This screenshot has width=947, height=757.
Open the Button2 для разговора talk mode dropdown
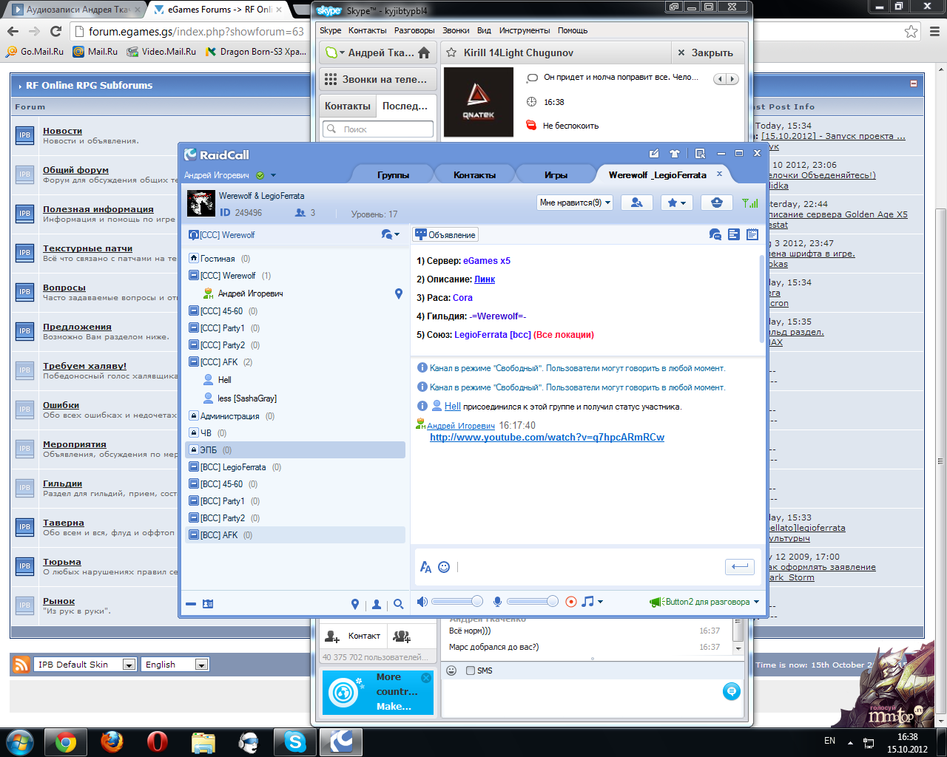coord(704,602)
